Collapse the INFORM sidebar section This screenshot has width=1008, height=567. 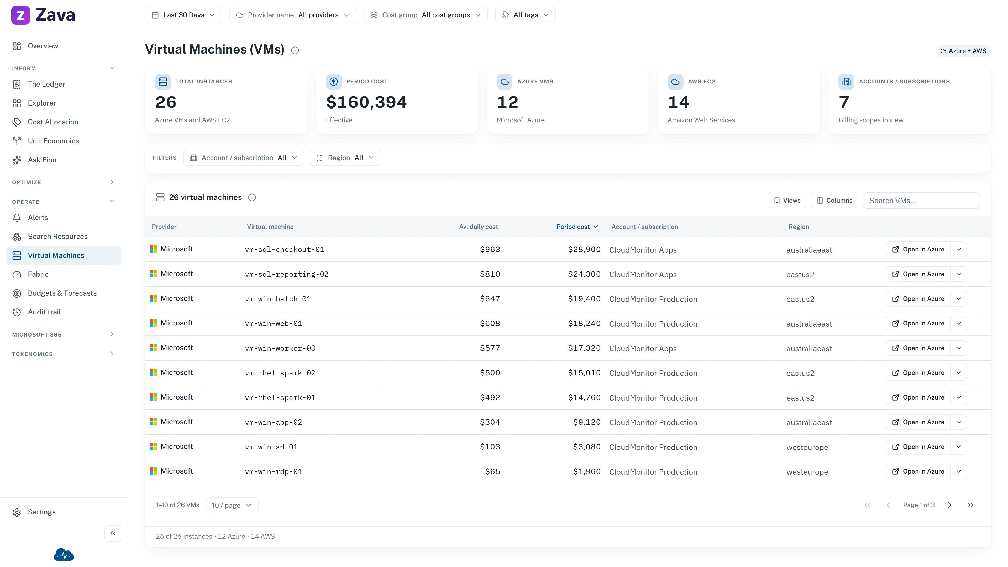pos(64,69)
